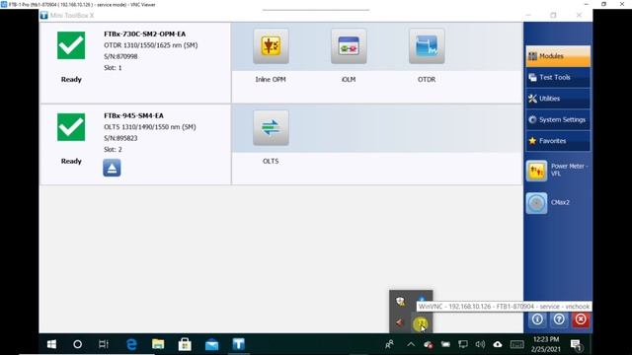Launch the Inline OPM application
632x355 pixels.
pyautogui.click(x=271, y=46)
